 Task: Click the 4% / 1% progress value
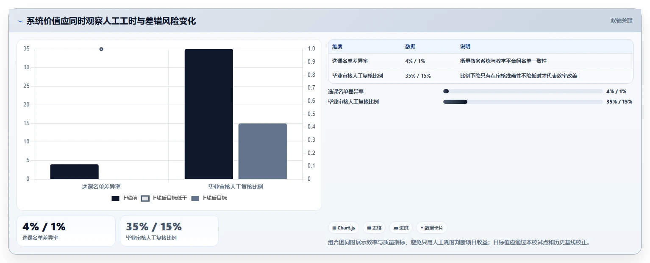[x=616, y=92]
